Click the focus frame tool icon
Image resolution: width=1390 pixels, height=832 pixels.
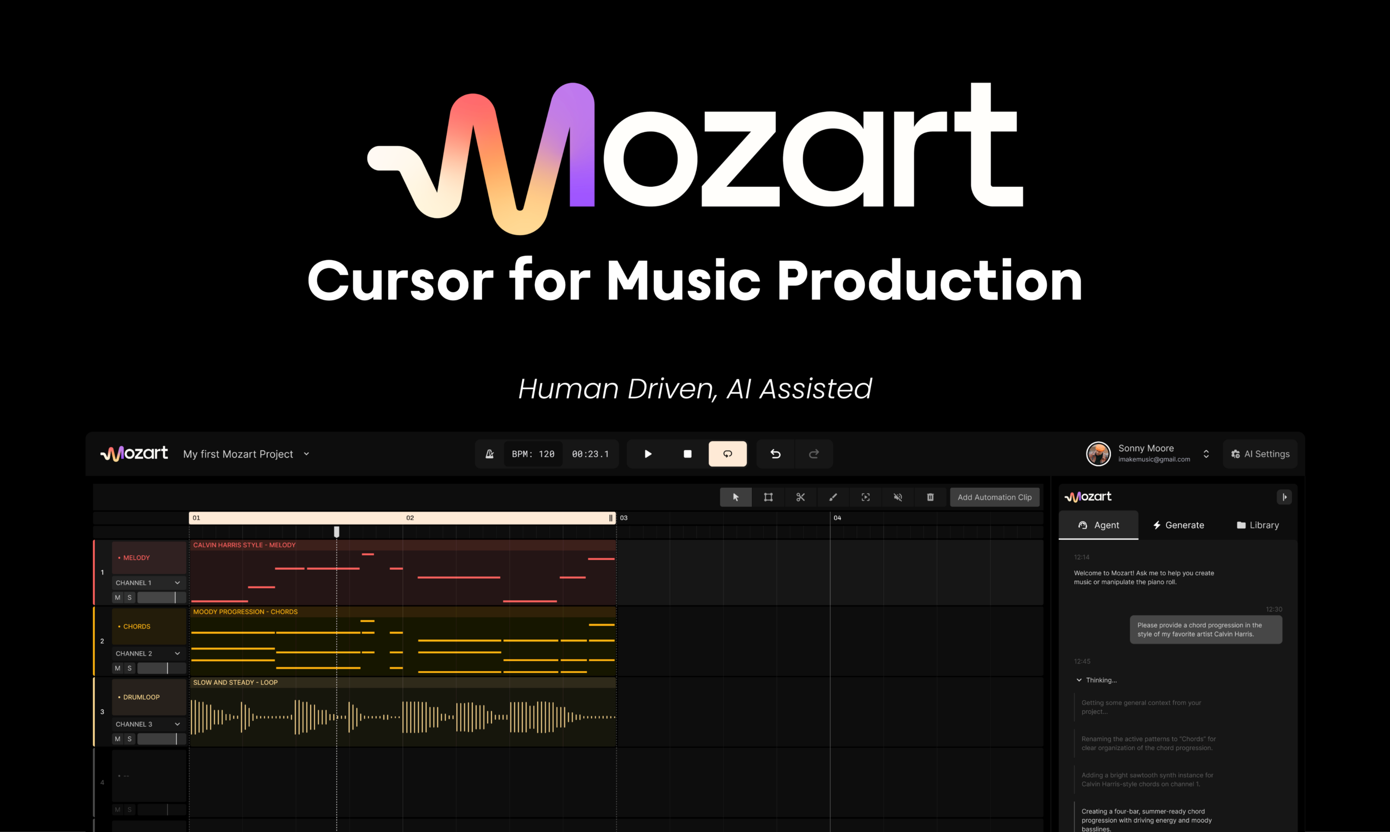click(865, 497)
